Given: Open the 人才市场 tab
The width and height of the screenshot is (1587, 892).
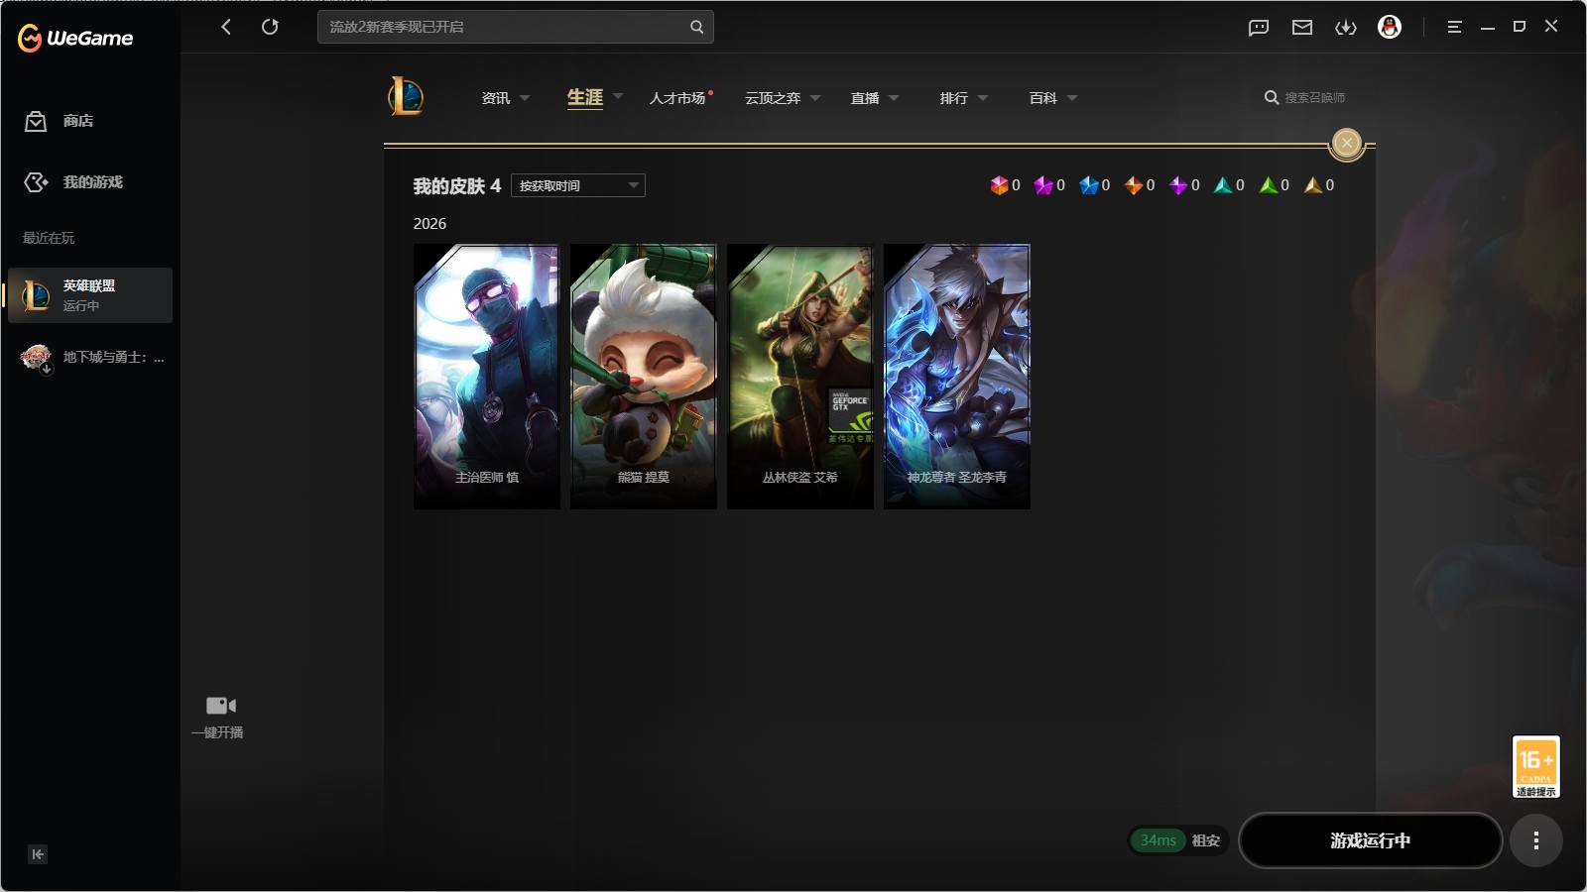Looking at the screenshot, I should pyautogui.click(x=677, y=98).
